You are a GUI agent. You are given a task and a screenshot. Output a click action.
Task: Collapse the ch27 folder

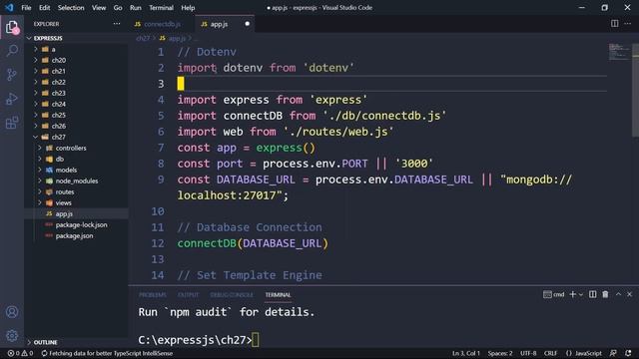[36, 138]
